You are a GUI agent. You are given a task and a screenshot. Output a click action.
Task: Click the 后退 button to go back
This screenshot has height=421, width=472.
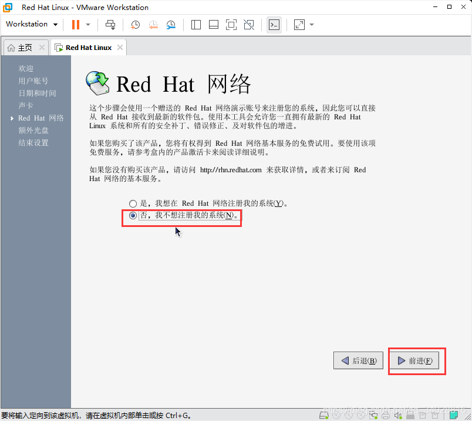coord(358,360)
